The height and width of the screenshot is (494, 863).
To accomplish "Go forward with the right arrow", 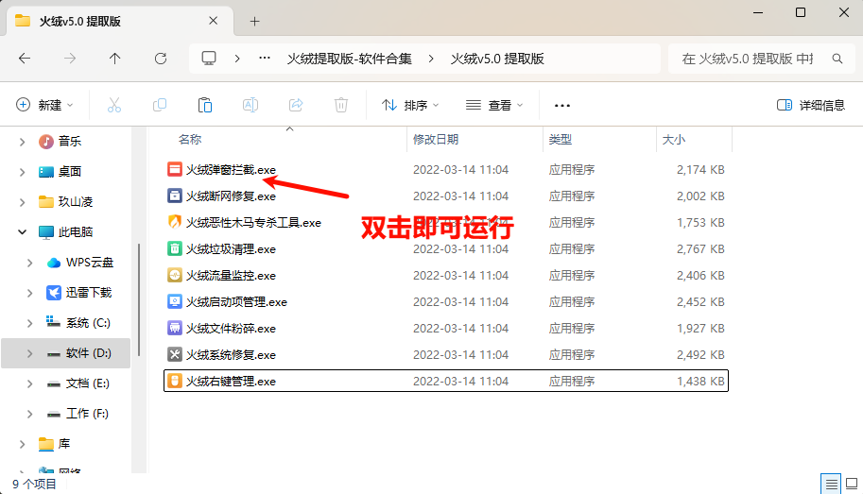I will [x=70, y=59].
